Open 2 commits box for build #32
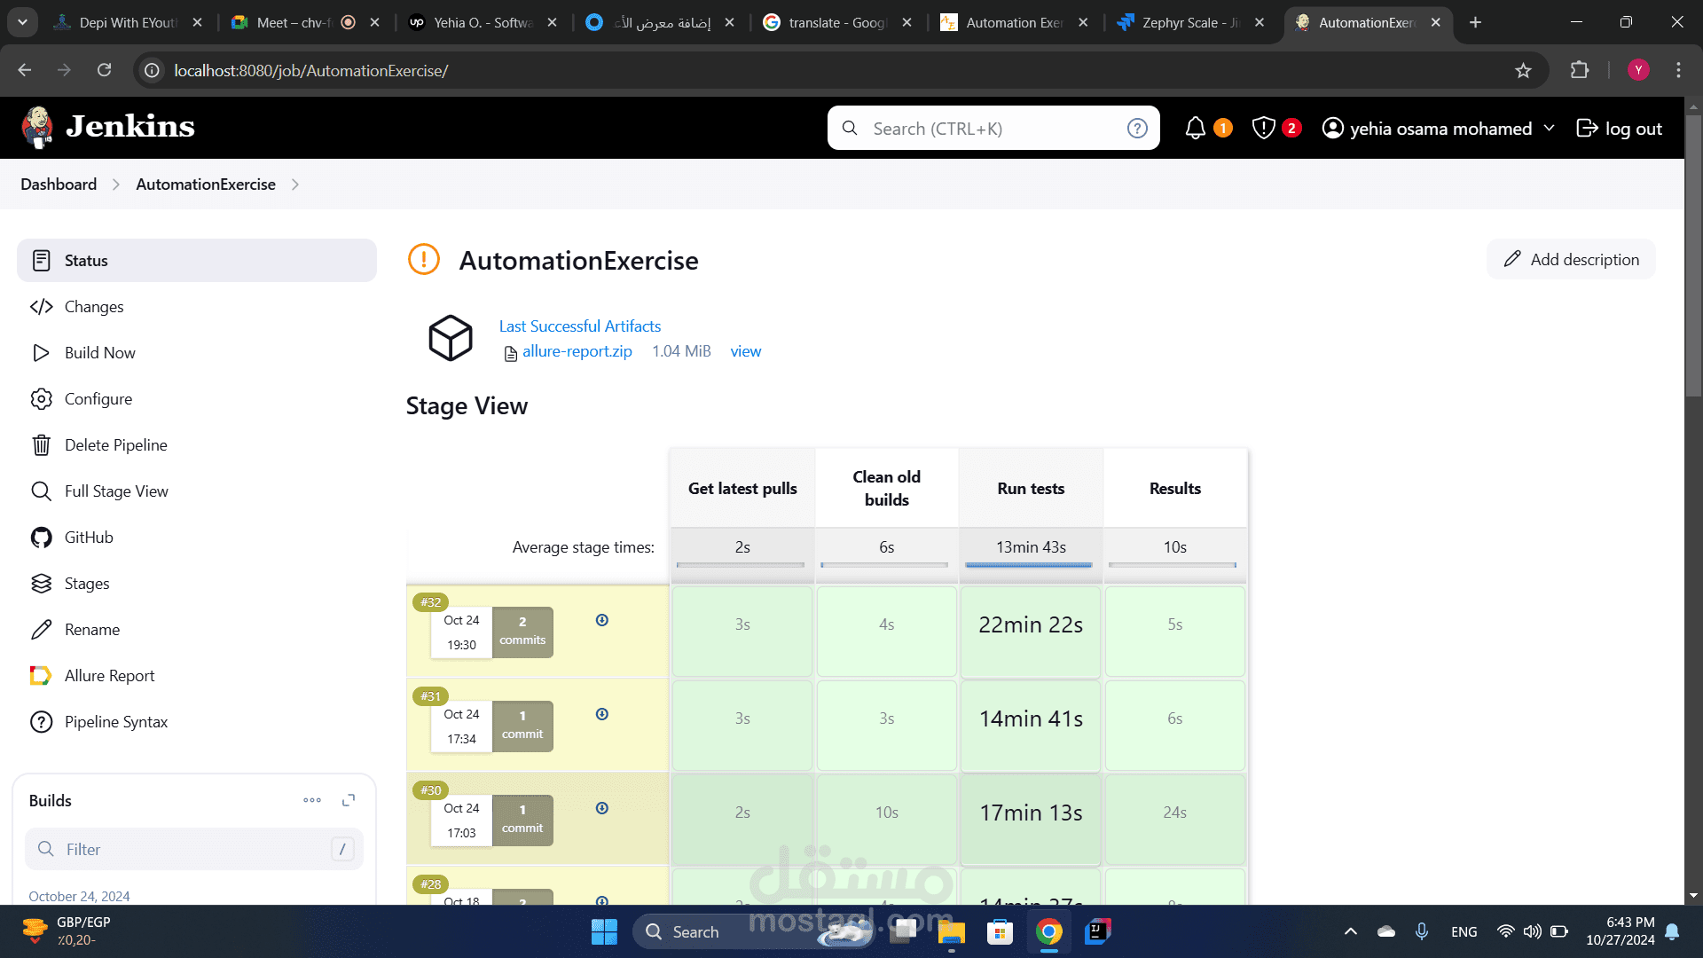This screenshot has width=1703, height=958. pos(522,632)
